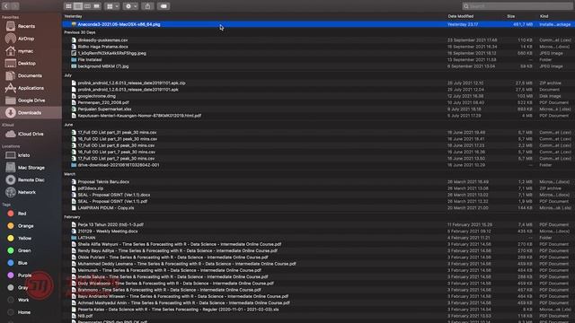Select the googlechrome.dmg file
The height and width of the screenshot is (323, 575).
click(318, 96)
